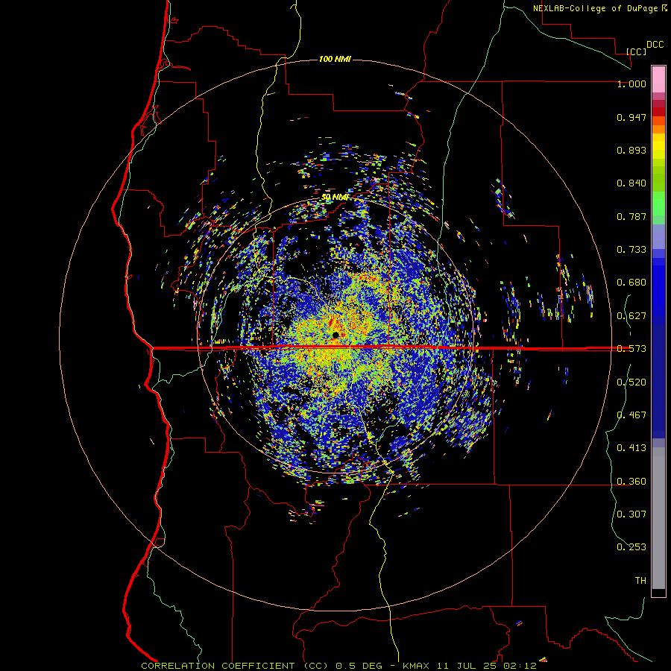Click the 0.733 scale value
Screen dimensions: 671x671
(x=631, y=250)
